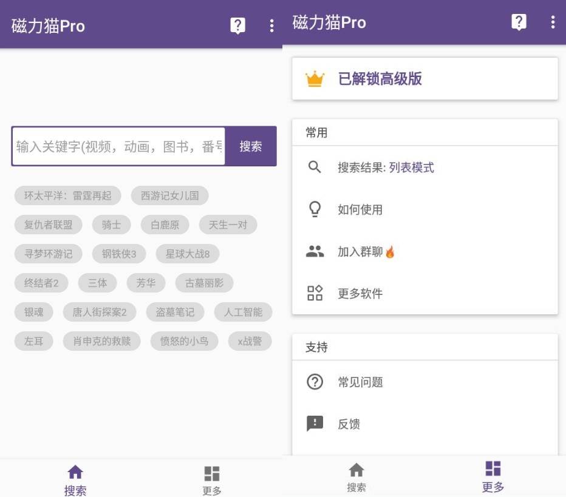Open the overflow menu on the right screen
Viewport: 566px width, 497px height.
coord(553,22)
